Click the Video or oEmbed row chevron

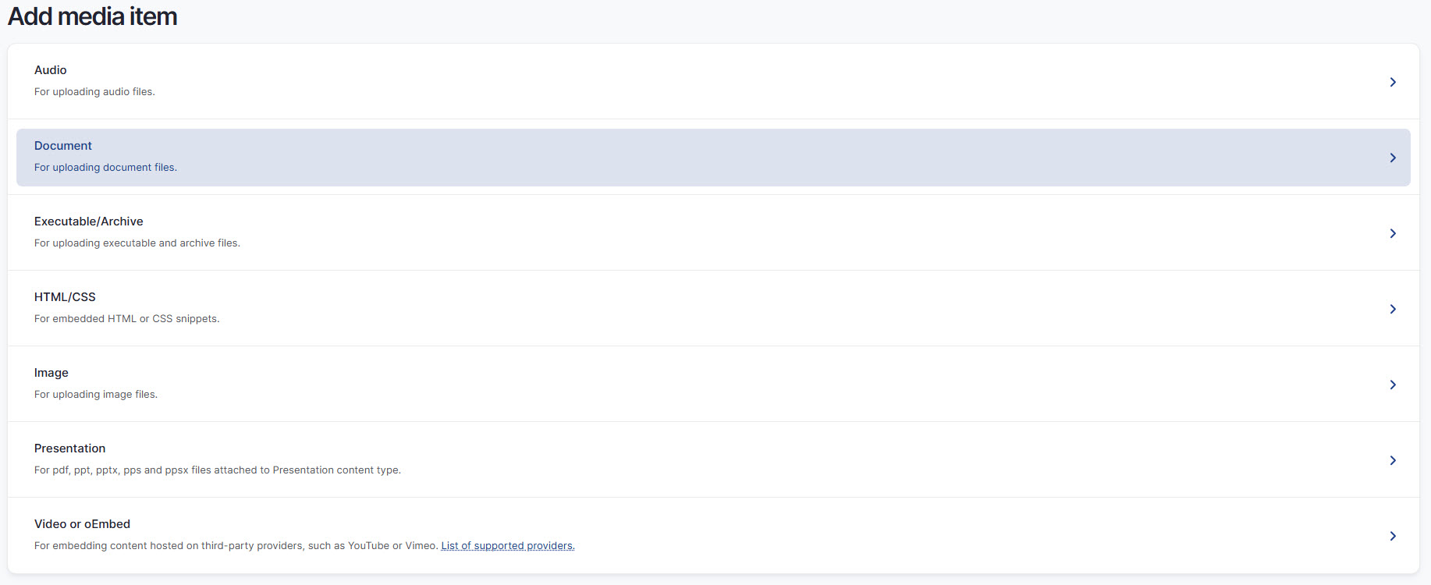click(x=1393, y=536)
